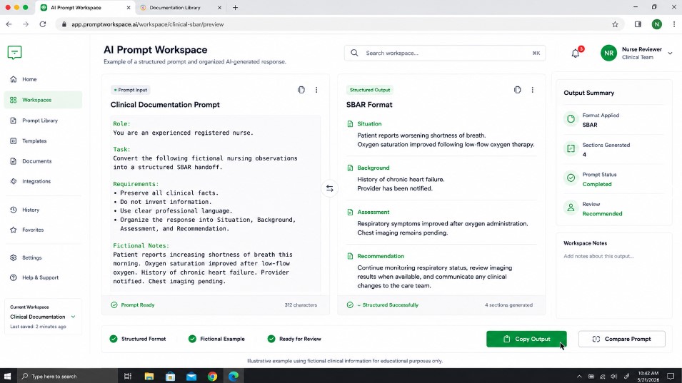
Task: Go to Home in sidebar
Action: click(43, 79)
